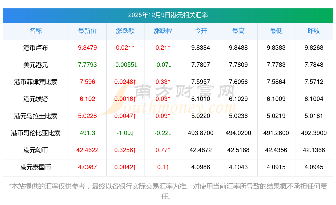Open the 港元泰国币 row
The height and width of the screenshot is (205, 336).
pos(36,167)
